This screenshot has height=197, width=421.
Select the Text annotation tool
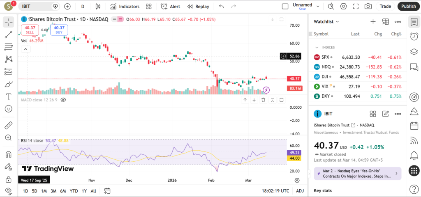pos(9,96)
